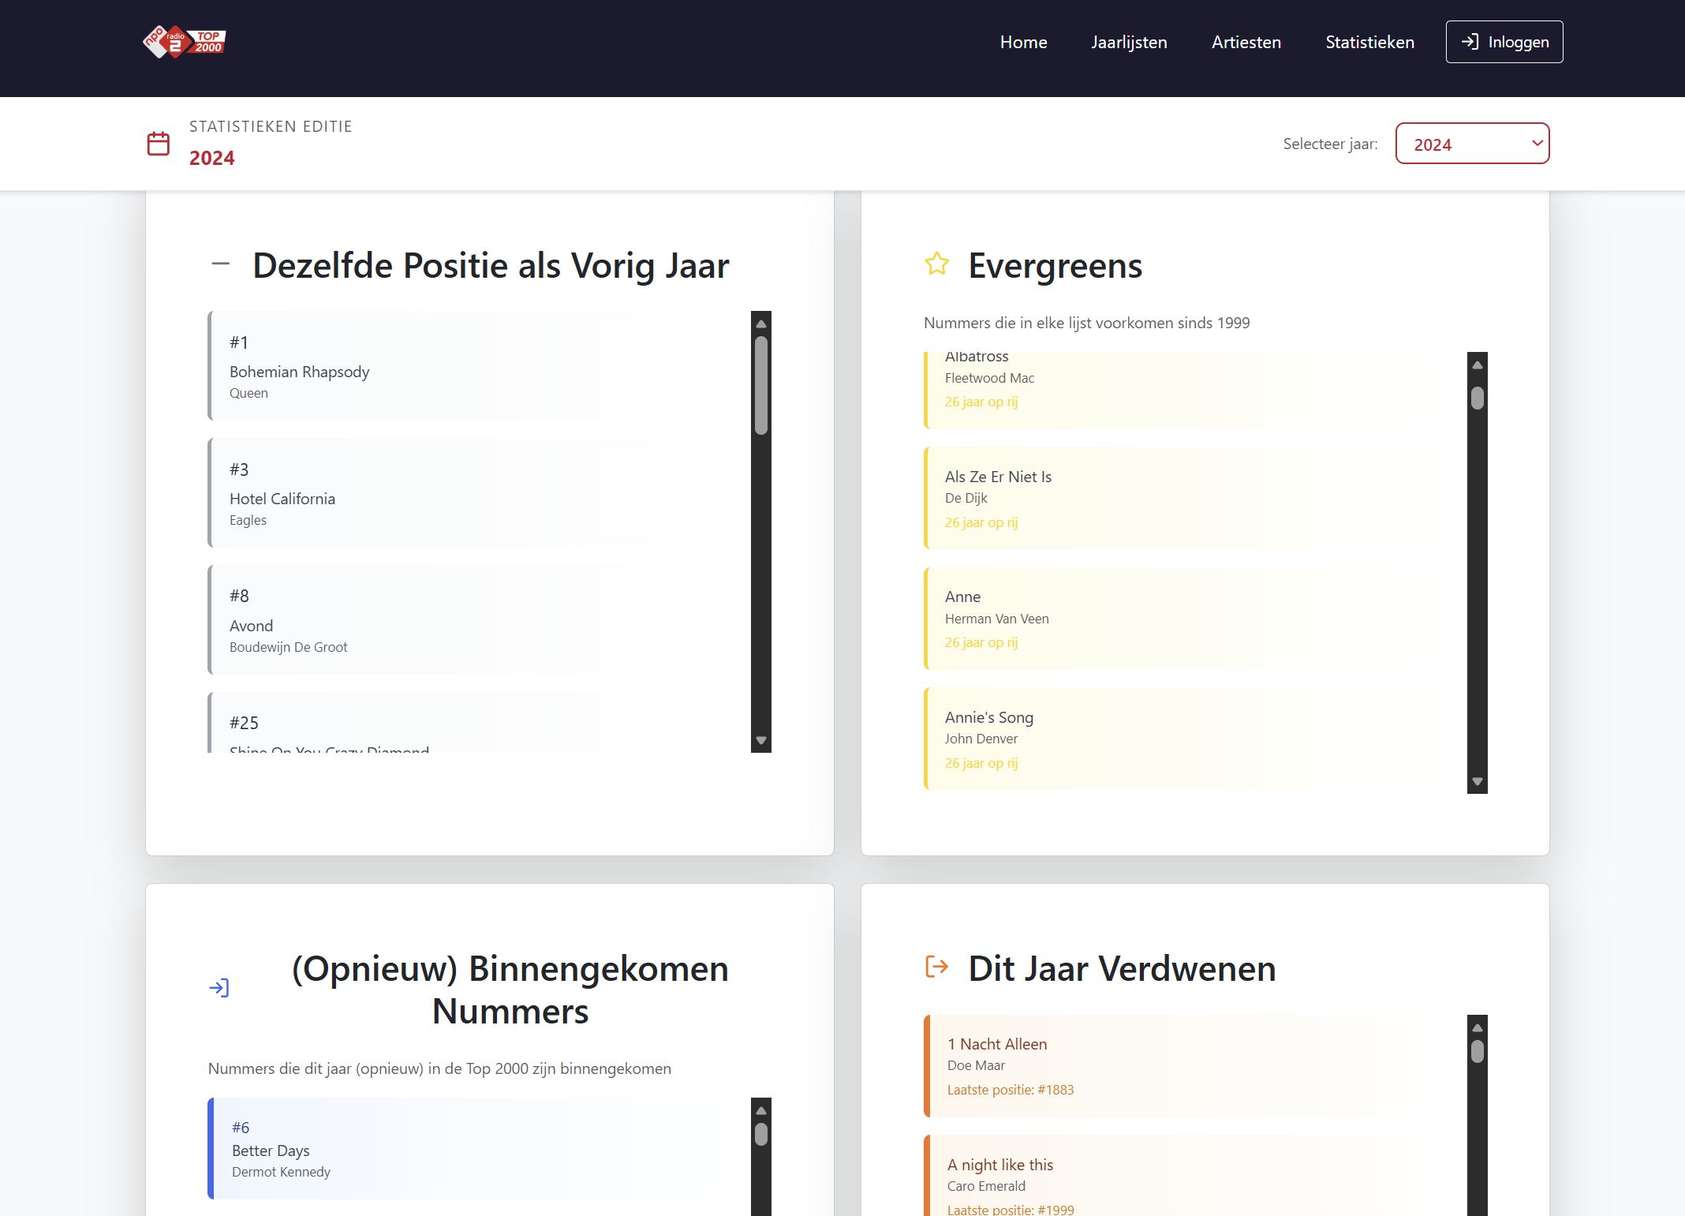1685x1216 pixels.
Task: Open the Artiesten menu item
Action: [x=1246, y=43]
